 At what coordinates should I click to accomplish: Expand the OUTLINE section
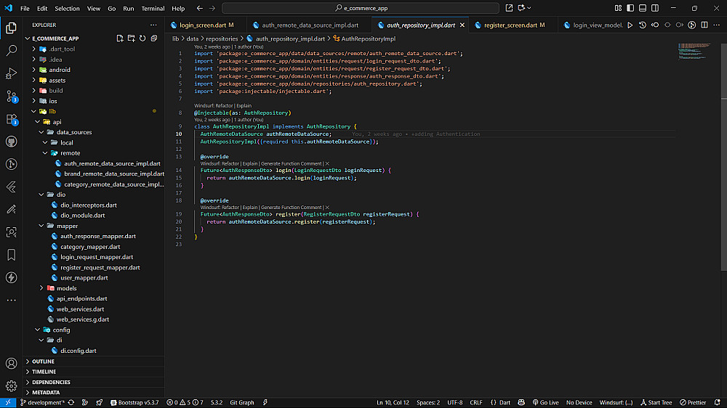[x=43, y=361]
